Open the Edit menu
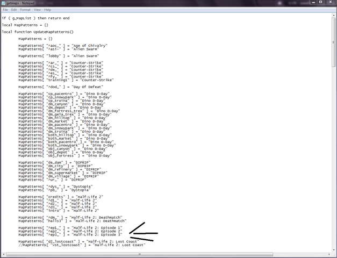337x258 pixels. point(14,10)
